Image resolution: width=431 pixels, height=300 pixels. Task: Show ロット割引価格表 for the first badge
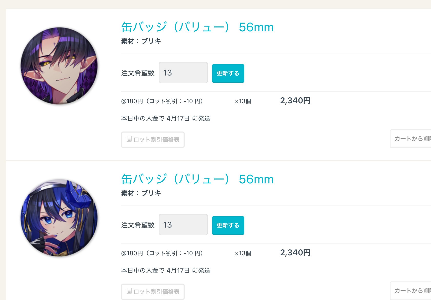click(x=153, y=140)
